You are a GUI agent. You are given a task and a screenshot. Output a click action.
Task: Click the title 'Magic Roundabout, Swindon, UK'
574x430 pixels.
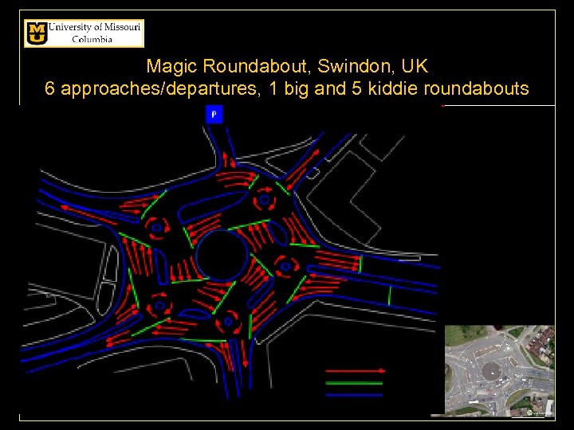(x=287, y=66)
